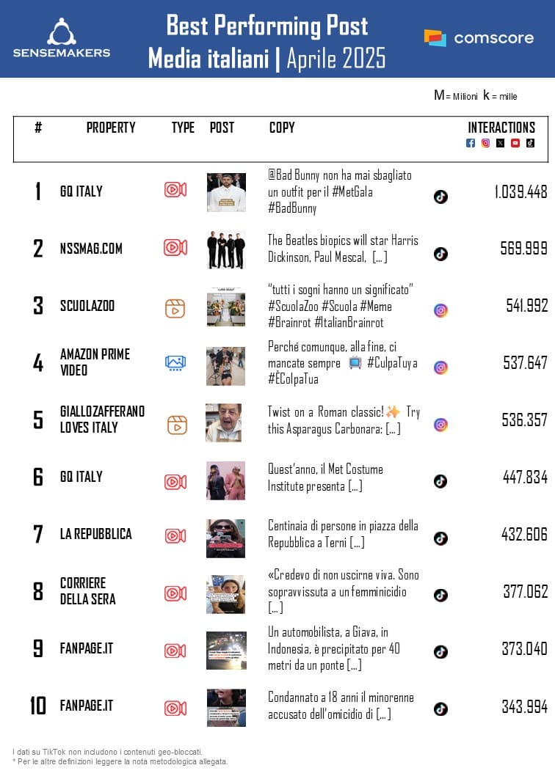Open the Asparagus Carbonara post thumbnail

(x=224, y=422)
